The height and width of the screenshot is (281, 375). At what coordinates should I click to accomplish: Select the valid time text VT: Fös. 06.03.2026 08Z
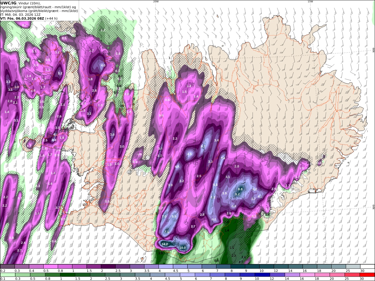(x=22, y=18)
